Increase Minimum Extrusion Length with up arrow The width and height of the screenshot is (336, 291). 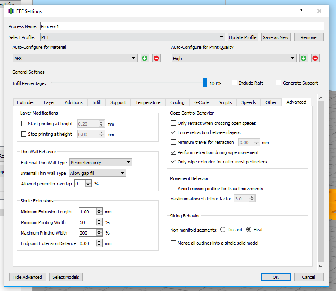(x=99, y=210)
